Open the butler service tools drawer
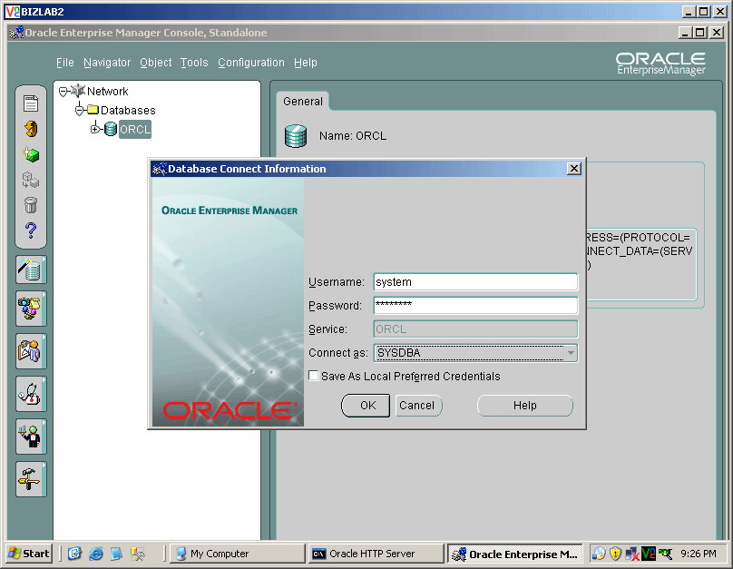 coord(31,437)
